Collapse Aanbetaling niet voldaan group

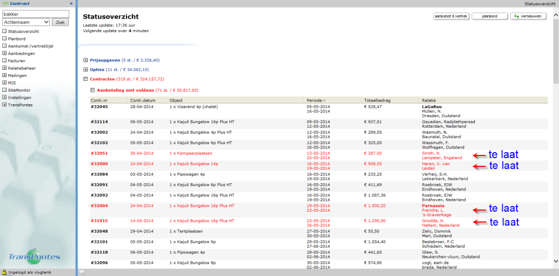(93, 90)
